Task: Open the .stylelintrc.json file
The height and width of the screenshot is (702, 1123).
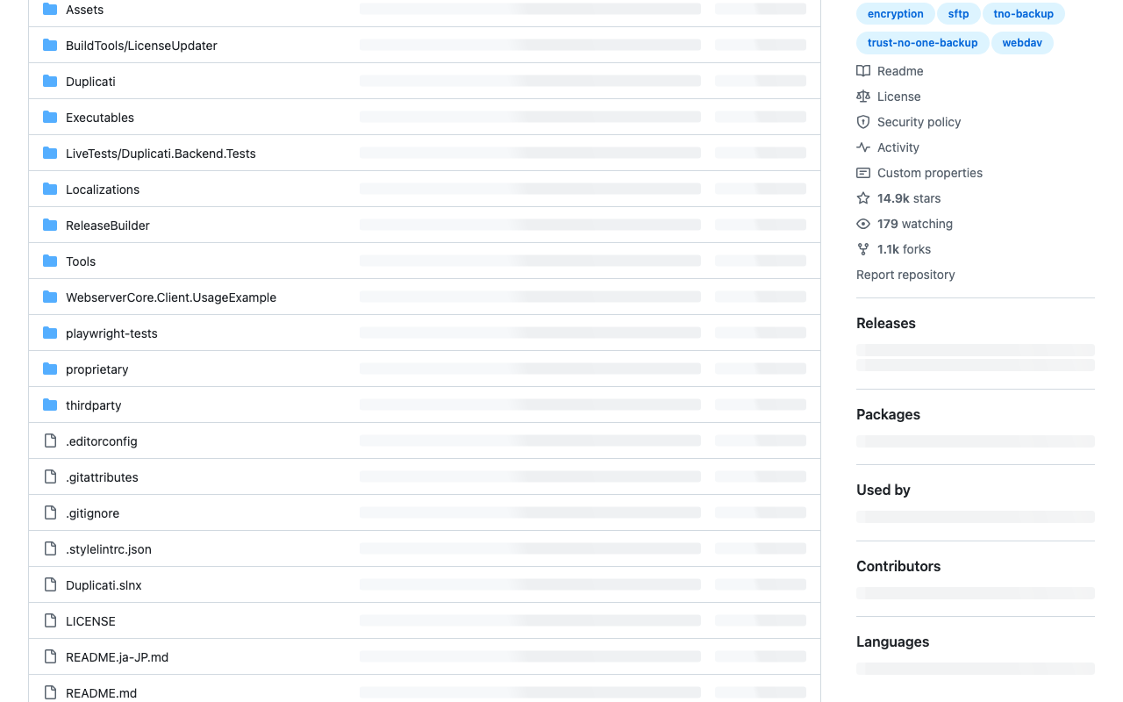Action: [x=109, y=549]
